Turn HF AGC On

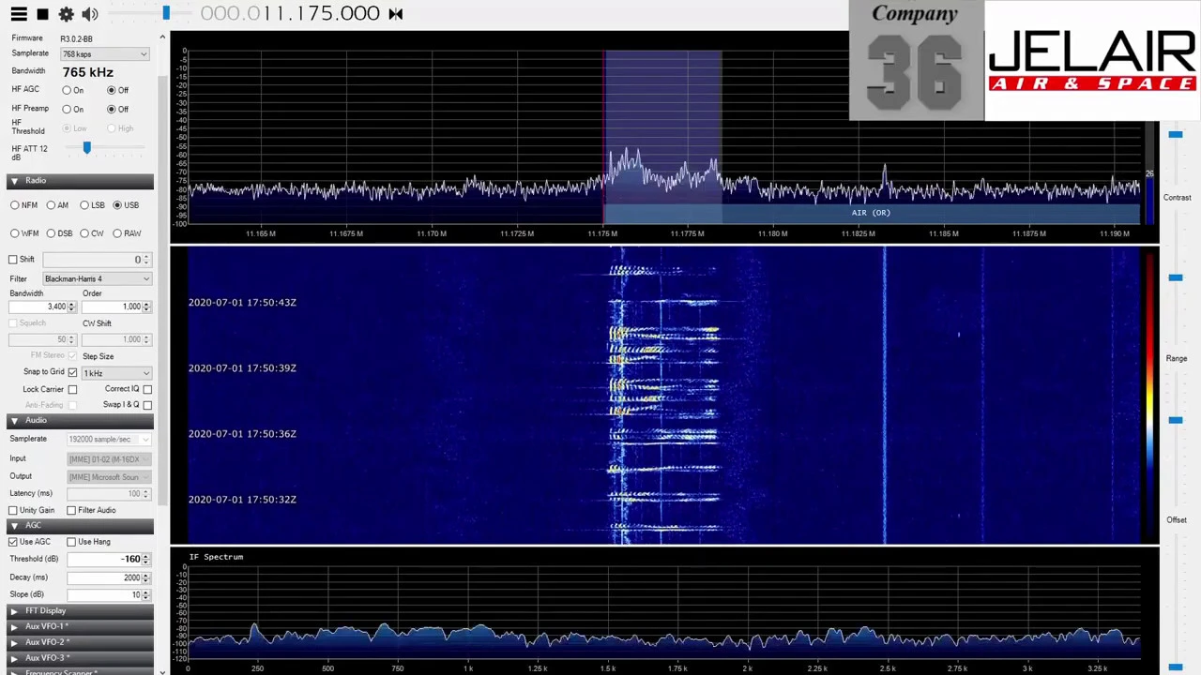click(x=67, y=90)
